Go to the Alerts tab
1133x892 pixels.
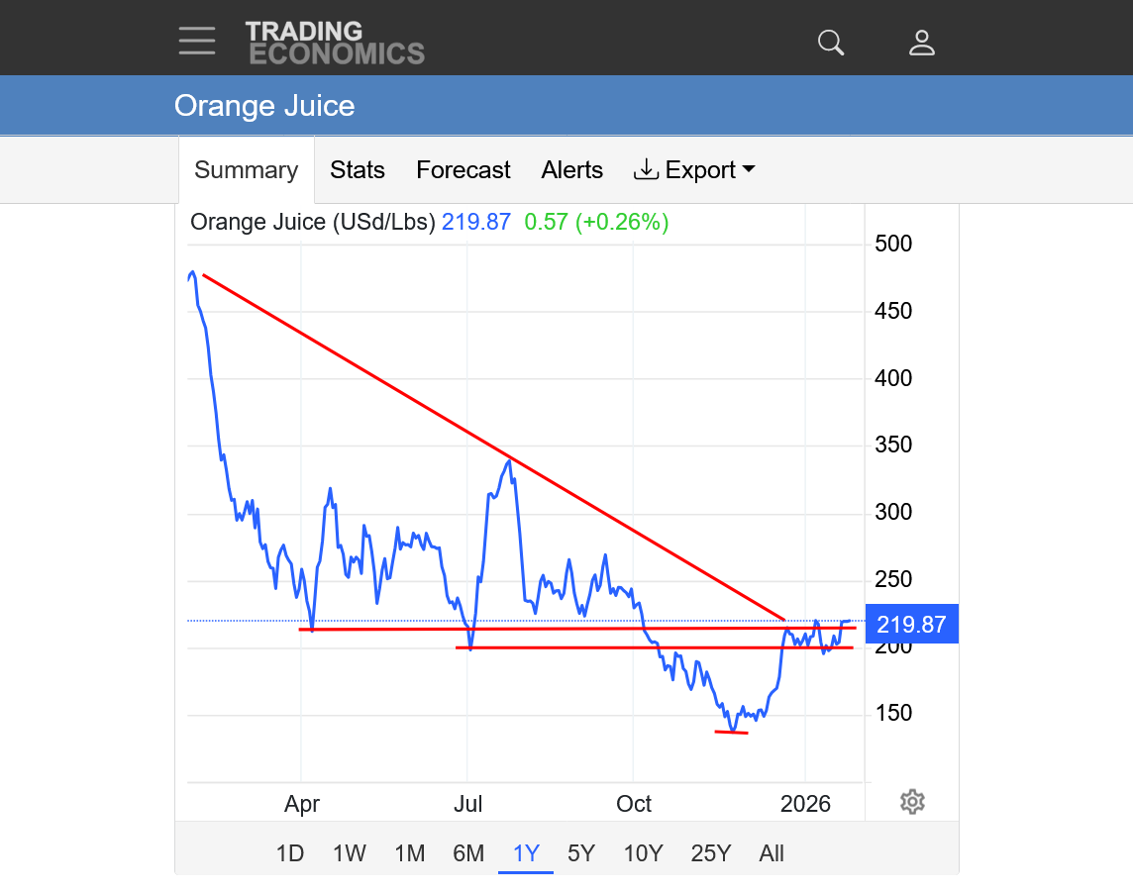click(572, 170)
